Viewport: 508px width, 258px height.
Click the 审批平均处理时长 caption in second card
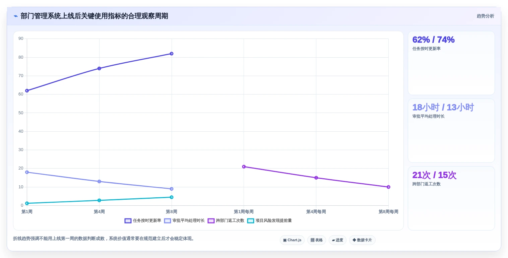pos(429,116)
